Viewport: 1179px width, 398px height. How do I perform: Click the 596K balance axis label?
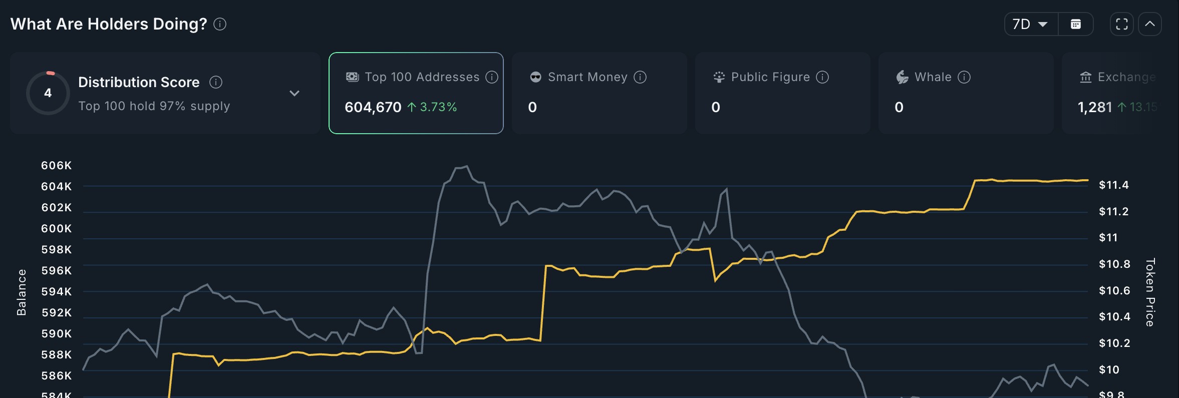(57, 270)
